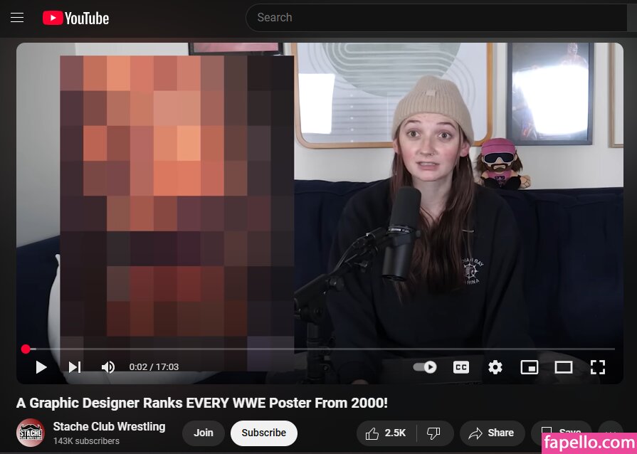Toggle closed captions on

[461, 367]
